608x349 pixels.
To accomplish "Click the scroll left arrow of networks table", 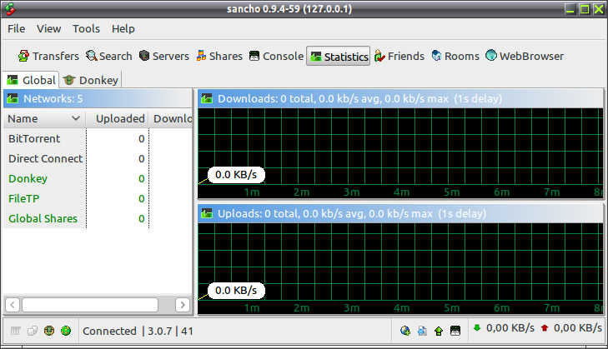I will pos(13,305).
